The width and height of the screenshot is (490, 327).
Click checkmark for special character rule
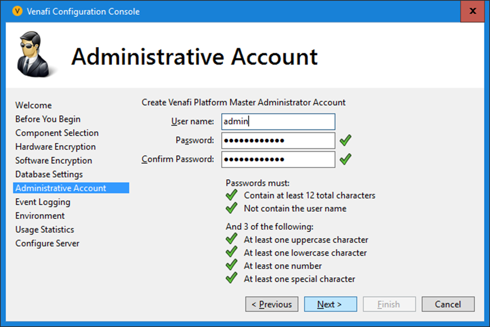point(232,279)
